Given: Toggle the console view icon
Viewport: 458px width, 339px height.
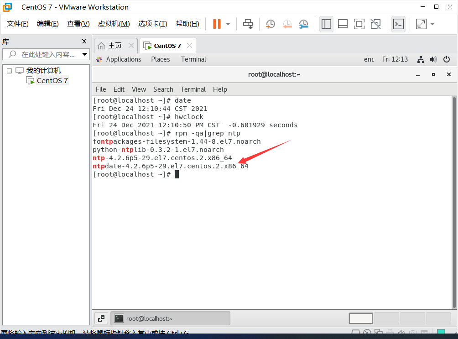Looking at the screenshot, I should pos(398,24).
